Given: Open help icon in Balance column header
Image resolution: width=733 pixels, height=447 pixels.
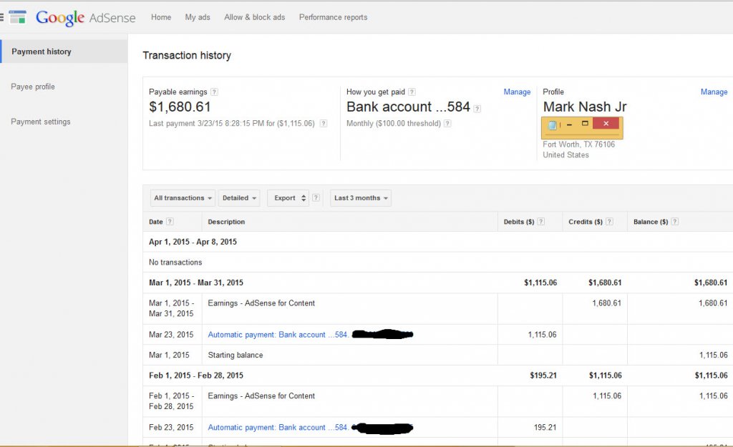Looking at the screenshot, I should click(x=674, y=222).
